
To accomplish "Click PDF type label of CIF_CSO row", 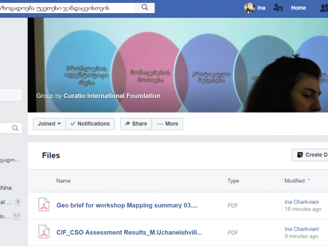I will (233, 233).
